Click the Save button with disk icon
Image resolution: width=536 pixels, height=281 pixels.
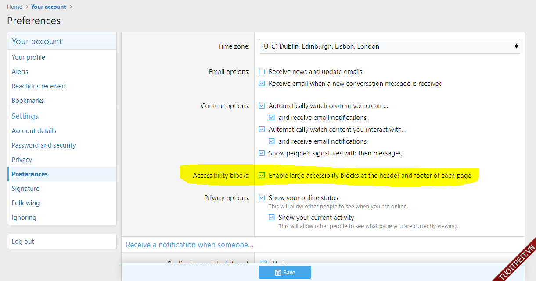(x=284, y=272)
